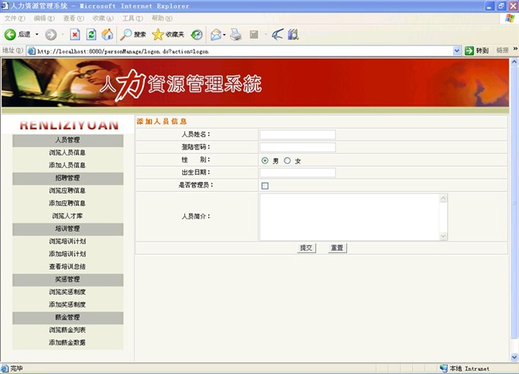Click the 培训管理 section header
519x374 pixels.
(x=68, y=229)
